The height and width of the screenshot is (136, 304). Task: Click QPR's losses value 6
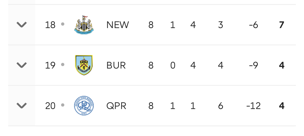click(221, 106)
